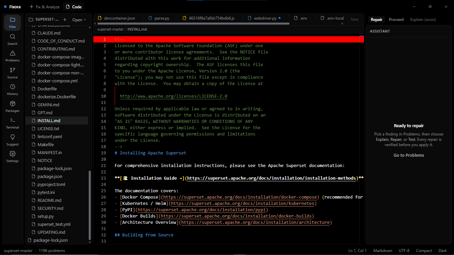Open the Open dropdown in explorer
The width and height of the screenshot is (454, 255).
pyautogui.click(x=79, y=20)
